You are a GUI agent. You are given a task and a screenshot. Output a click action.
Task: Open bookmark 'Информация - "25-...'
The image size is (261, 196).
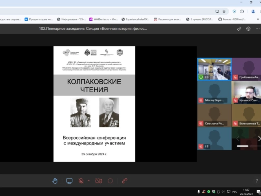click(x=71, y=19)
